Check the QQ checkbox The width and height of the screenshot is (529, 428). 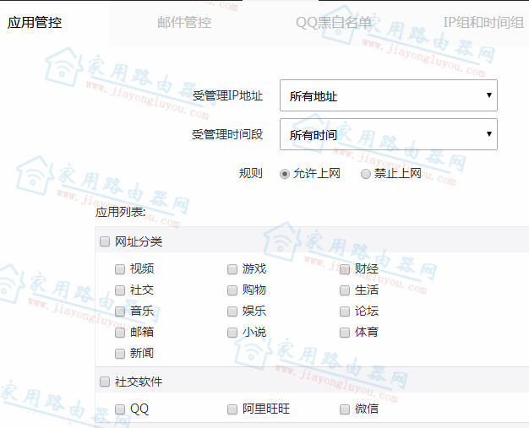tap(120, 409)
